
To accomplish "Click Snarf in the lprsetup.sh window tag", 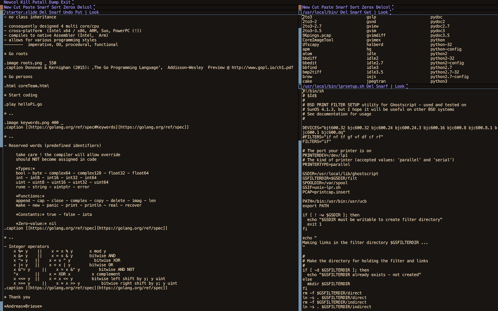I will pos(382,86).
